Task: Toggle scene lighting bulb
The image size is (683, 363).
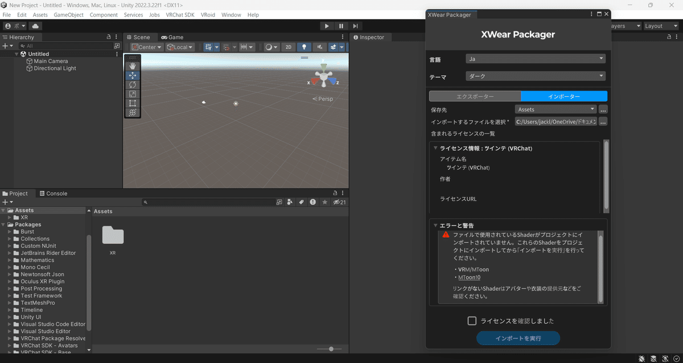Action: click(304, 47)
